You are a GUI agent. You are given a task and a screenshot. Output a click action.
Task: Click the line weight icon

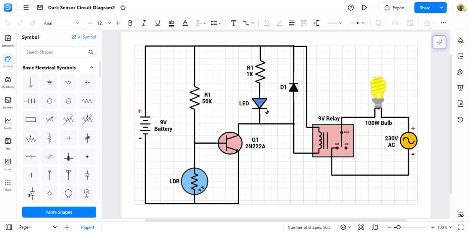[x=292, y=23]
